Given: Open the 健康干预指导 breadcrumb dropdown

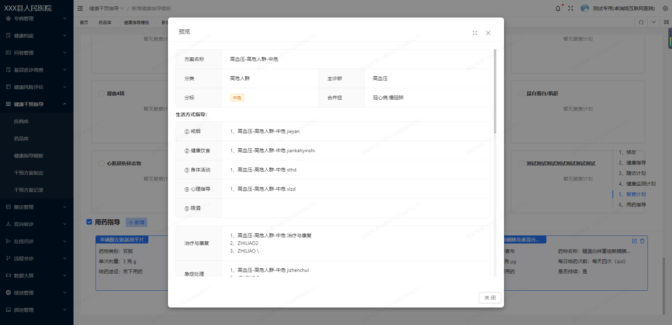Looking at the screenshot, I should tap(106, 8).
